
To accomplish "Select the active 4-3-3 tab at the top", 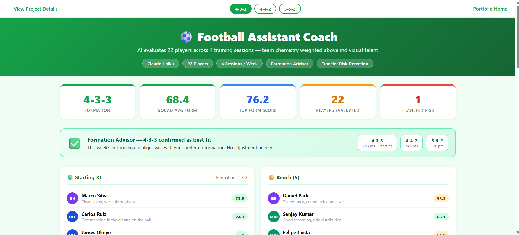I will click(x=240, y=9).
